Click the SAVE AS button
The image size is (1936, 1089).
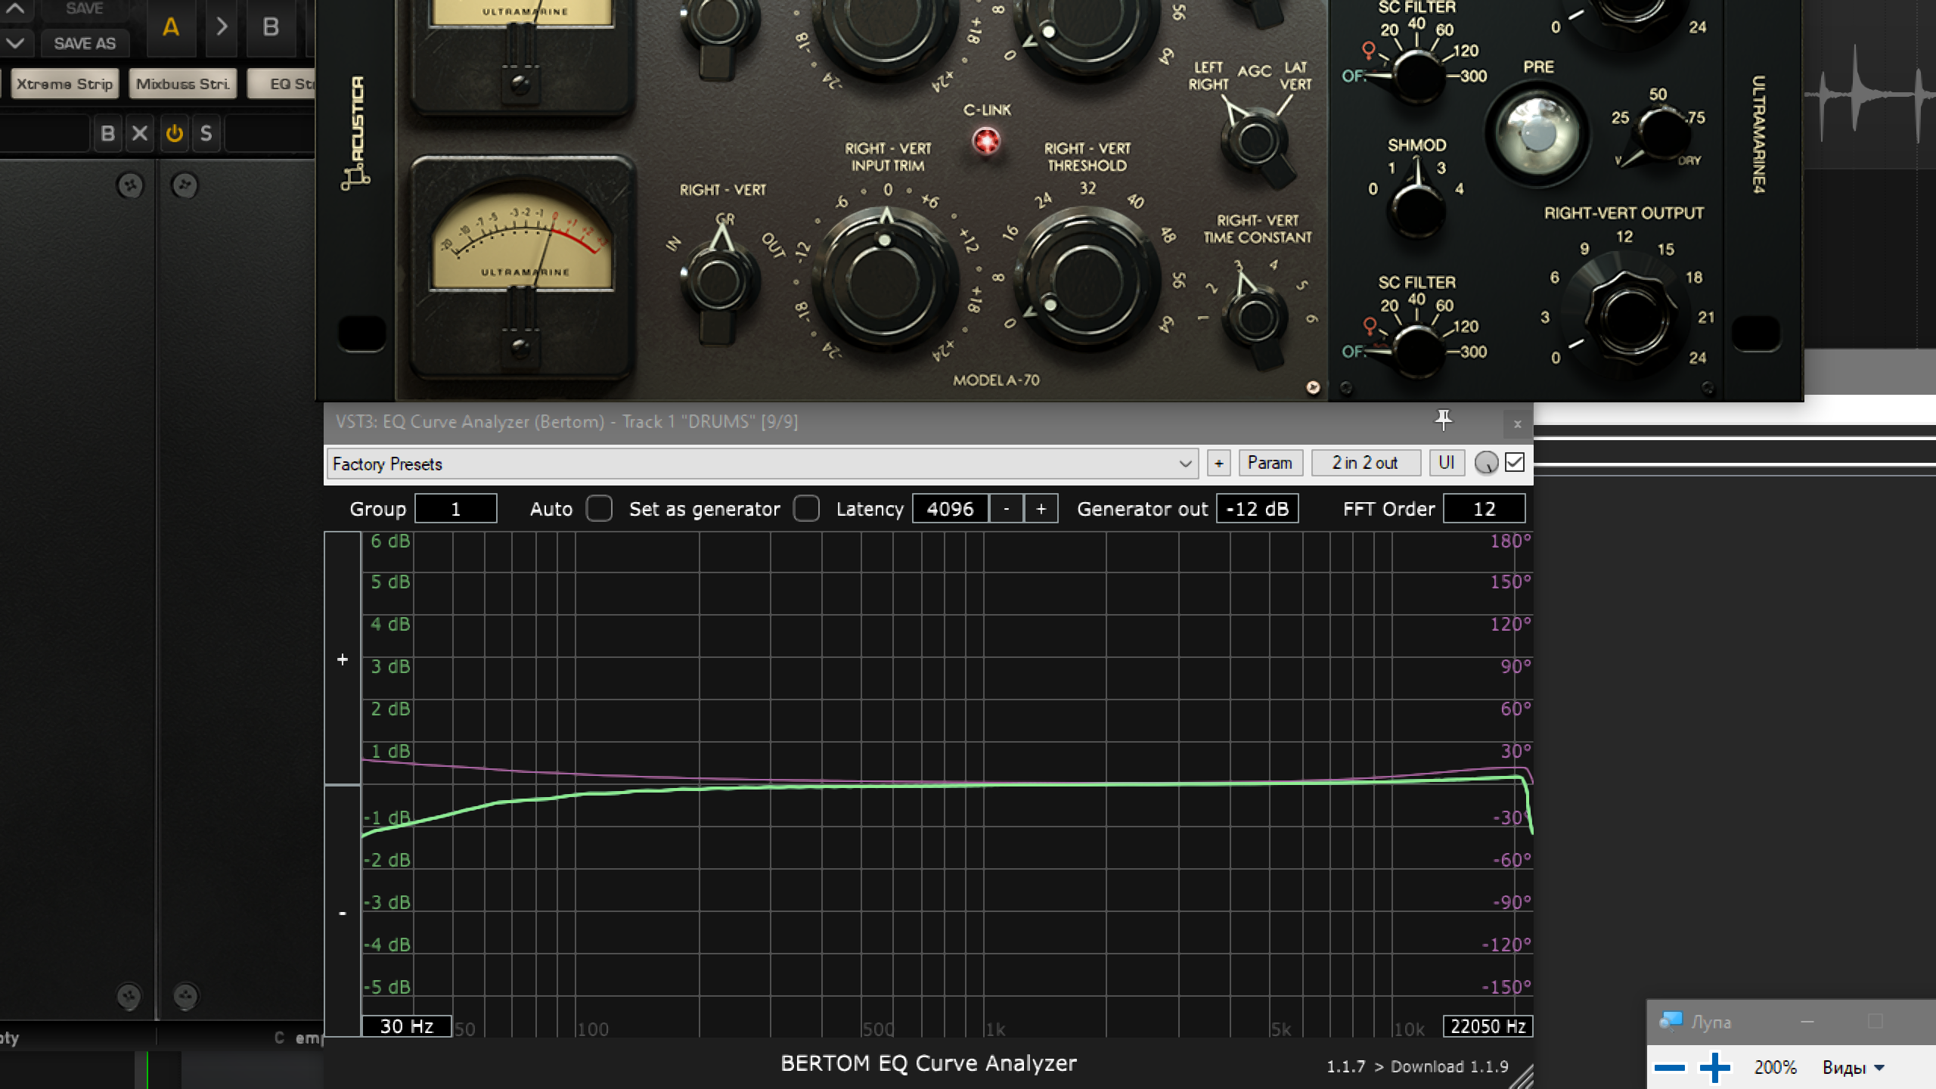(85, 43)
